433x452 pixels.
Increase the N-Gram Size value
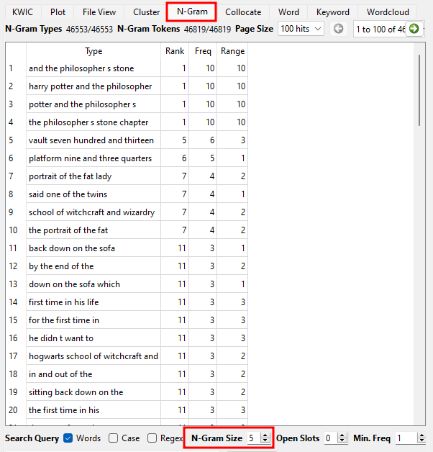point(265,435)
